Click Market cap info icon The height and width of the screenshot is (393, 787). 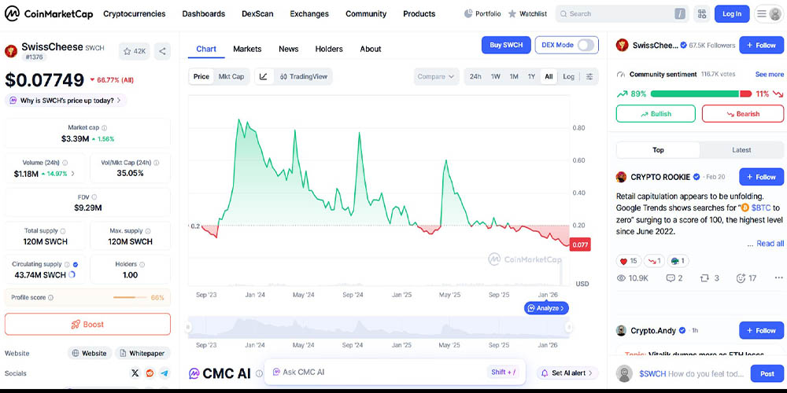click(x=104, y=128)
